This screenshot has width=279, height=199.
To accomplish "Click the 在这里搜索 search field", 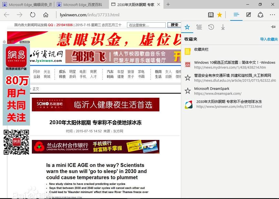I will pyautogui.click(x=146, y=25).
